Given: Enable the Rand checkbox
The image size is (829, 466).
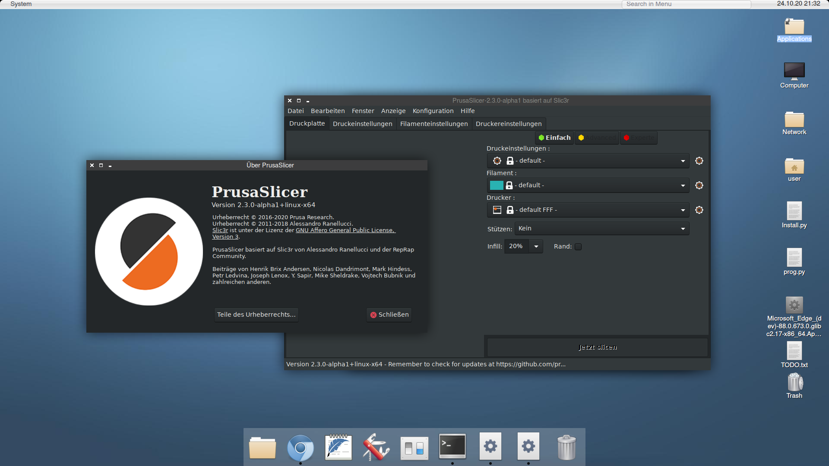Looking at the screenshot, I should coord(578,247).
